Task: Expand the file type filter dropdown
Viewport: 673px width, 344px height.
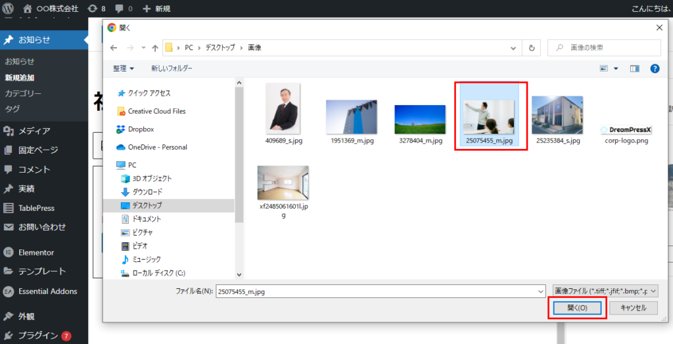Action: [x=605, y=291]
